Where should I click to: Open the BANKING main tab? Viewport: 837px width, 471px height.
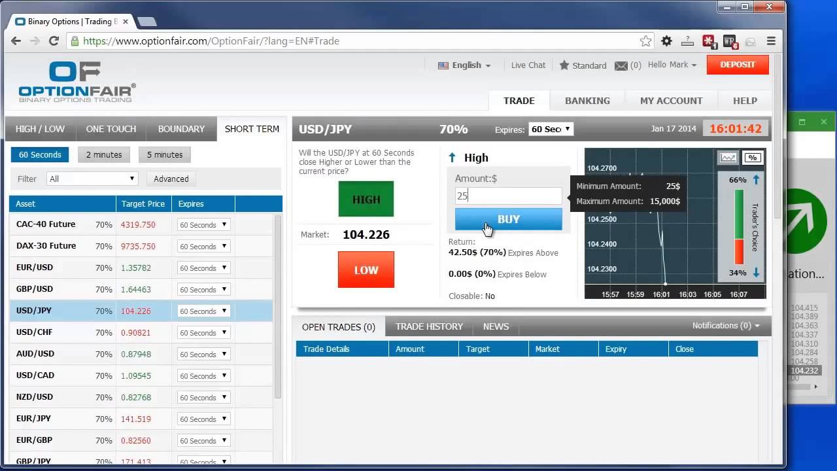587,101
